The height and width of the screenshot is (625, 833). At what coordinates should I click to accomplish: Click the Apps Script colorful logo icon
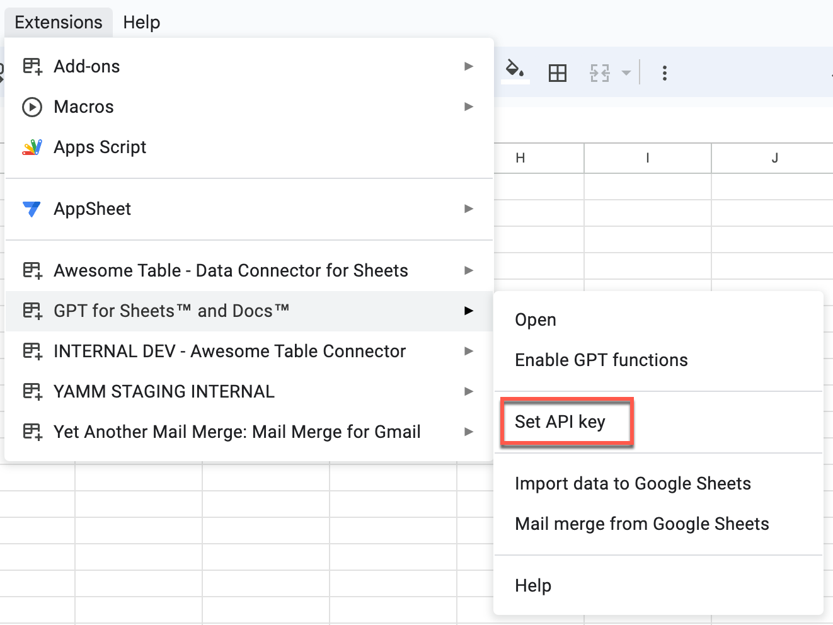click(x=32, y=147)
